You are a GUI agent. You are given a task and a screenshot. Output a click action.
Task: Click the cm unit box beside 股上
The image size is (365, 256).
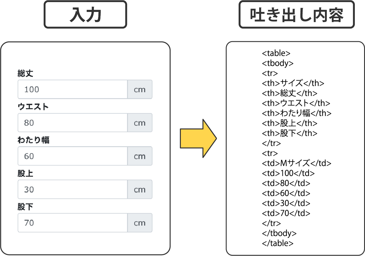click(140, 189)
